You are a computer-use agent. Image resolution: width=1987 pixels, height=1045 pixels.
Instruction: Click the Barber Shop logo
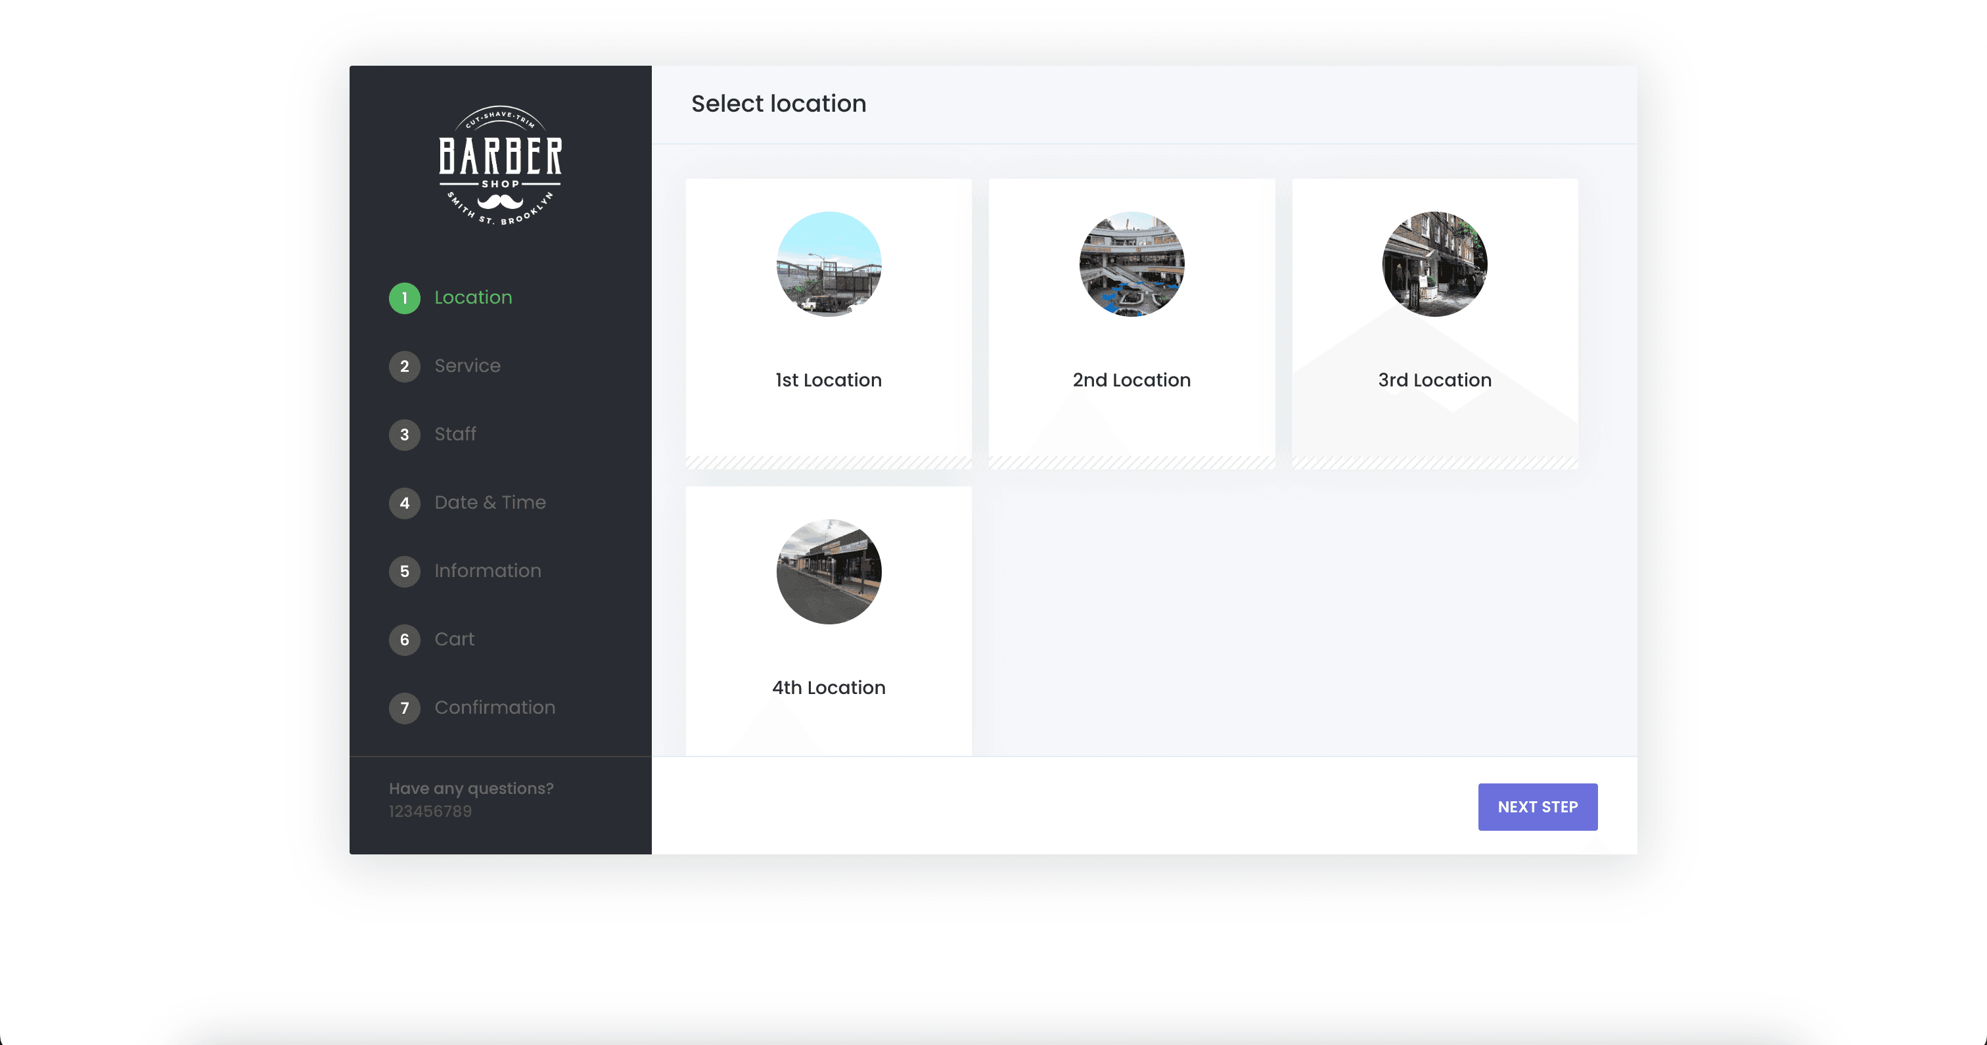tap(501, 166)
